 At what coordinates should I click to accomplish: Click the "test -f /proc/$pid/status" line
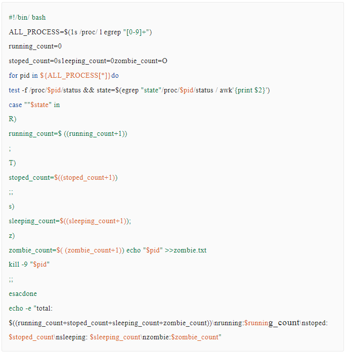pyautogui.click(x=139, y=90)
